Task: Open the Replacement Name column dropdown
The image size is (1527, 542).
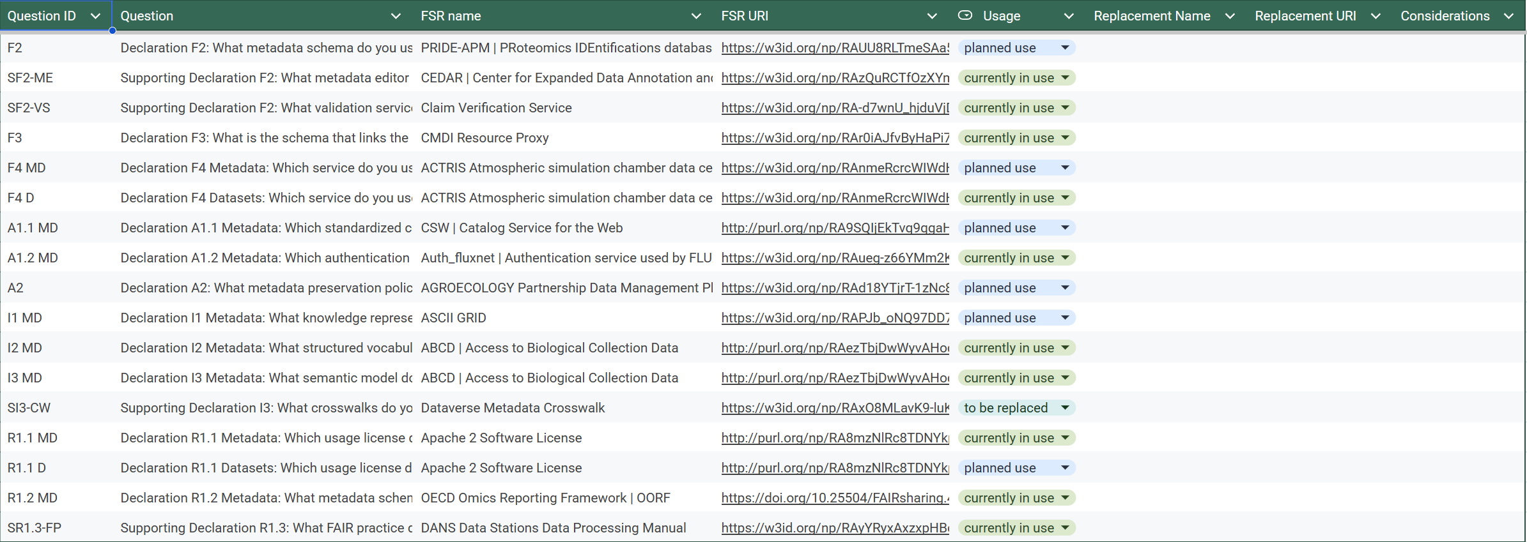Action: pos(1230,16)
